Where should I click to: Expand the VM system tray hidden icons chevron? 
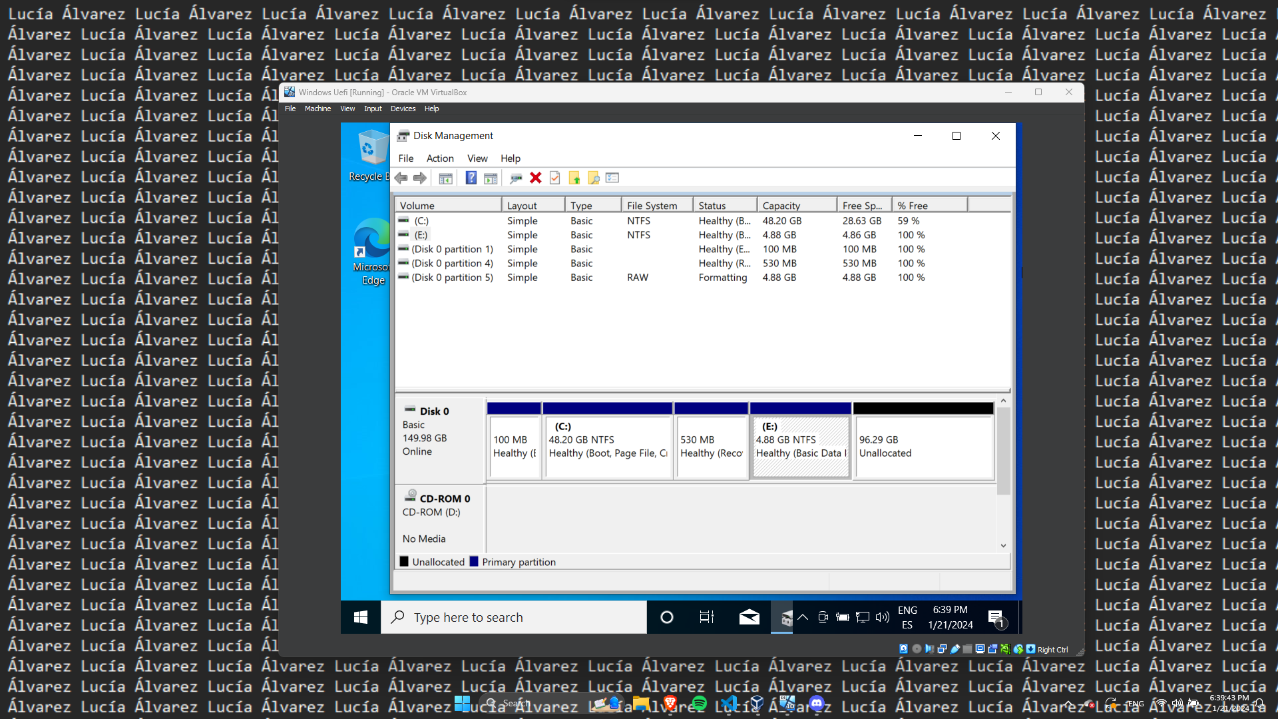pos(803,617)
